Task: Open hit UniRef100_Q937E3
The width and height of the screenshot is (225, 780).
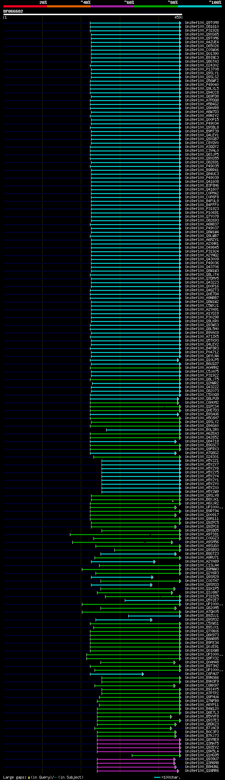Action: point(202,720)
